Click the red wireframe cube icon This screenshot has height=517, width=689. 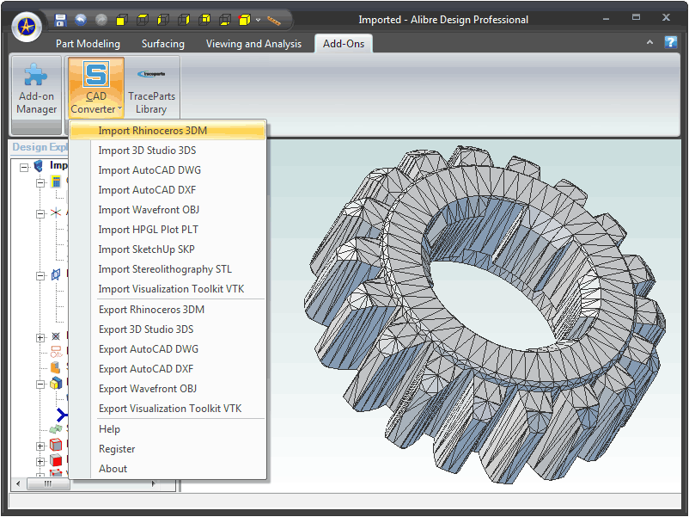click(56, 445)
